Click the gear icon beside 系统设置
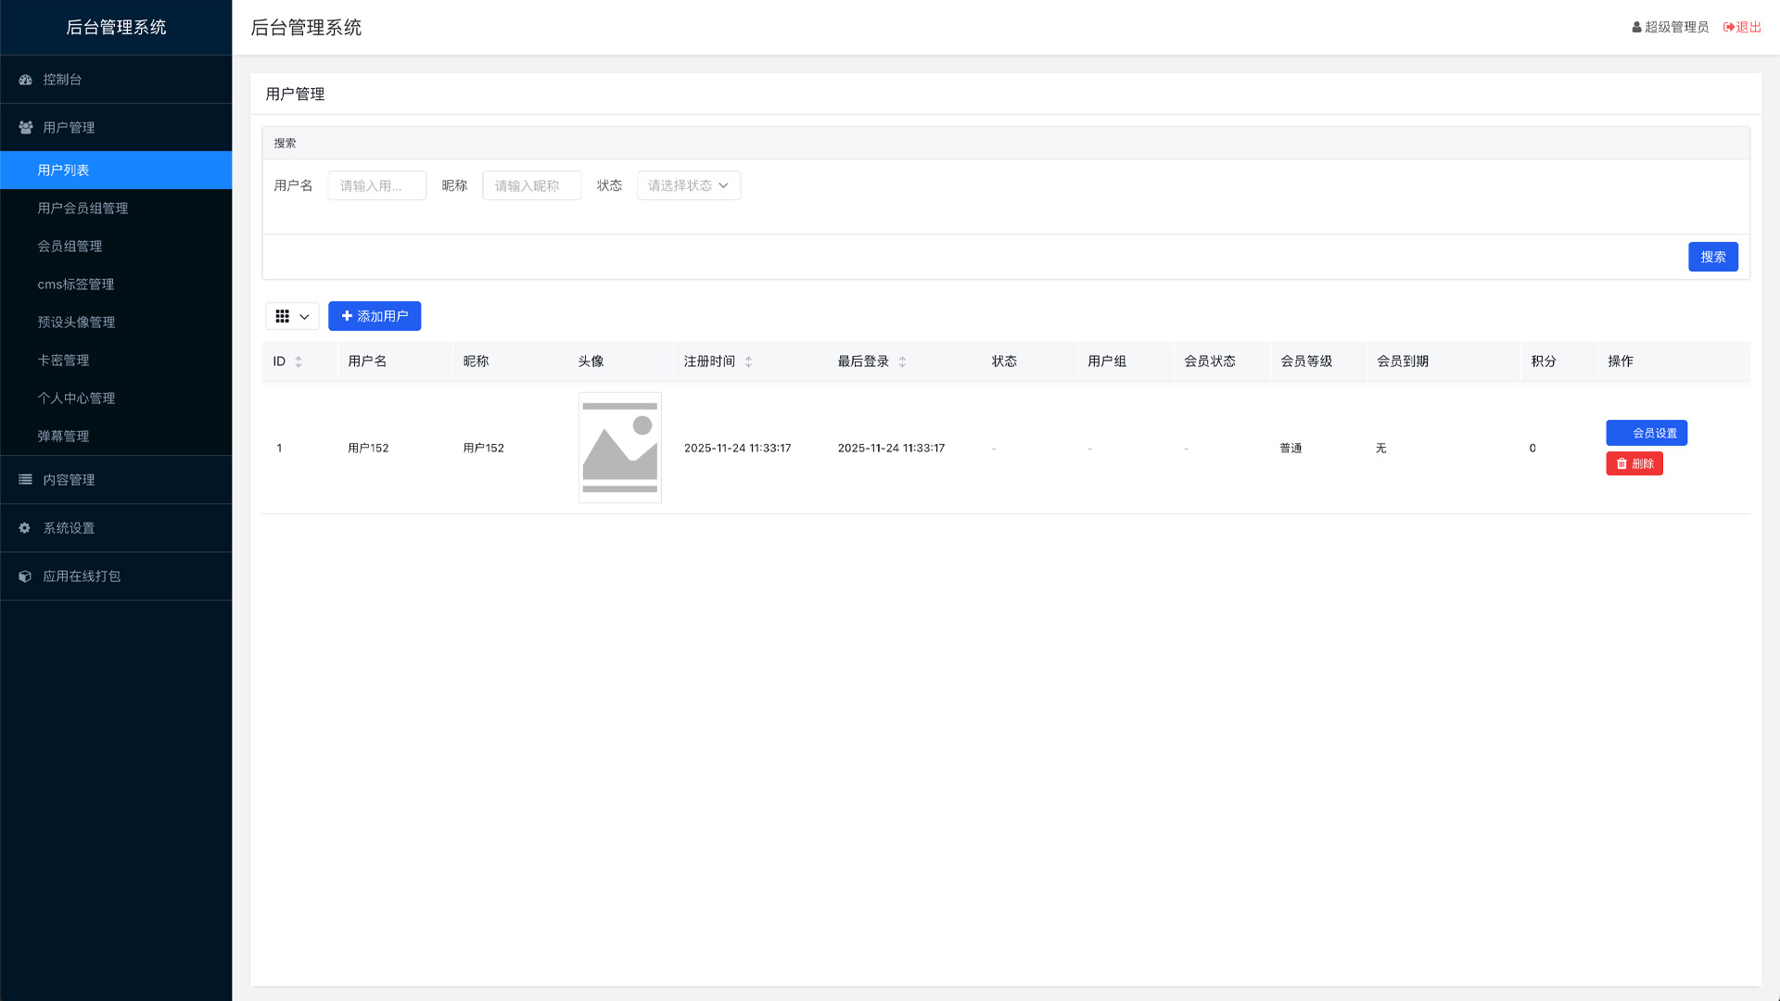1780x1001 pixels. point(24,527)
